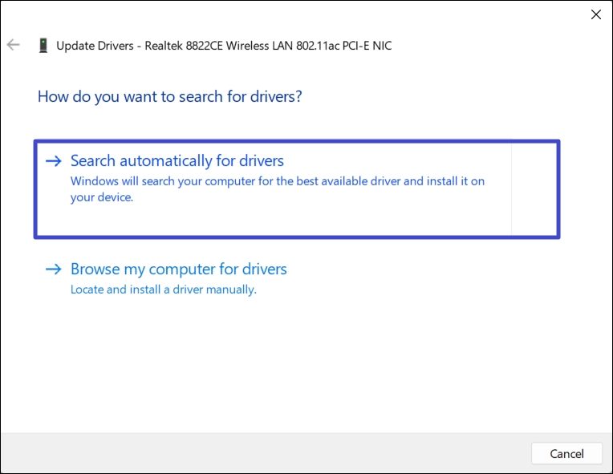Choose Browse my computer for drivers
This screenshot has height=474, width=613.
(x=178, y=269)
